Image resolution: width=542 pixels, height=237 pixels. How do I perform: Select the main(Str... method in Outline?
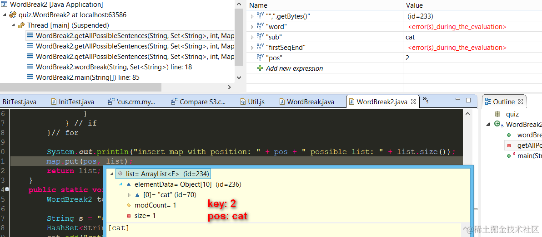coord(529,156)
